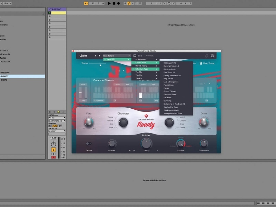Adjust the plugin Volume slider
The height and width of the screenshot is (207, 276).
point(101,63)
